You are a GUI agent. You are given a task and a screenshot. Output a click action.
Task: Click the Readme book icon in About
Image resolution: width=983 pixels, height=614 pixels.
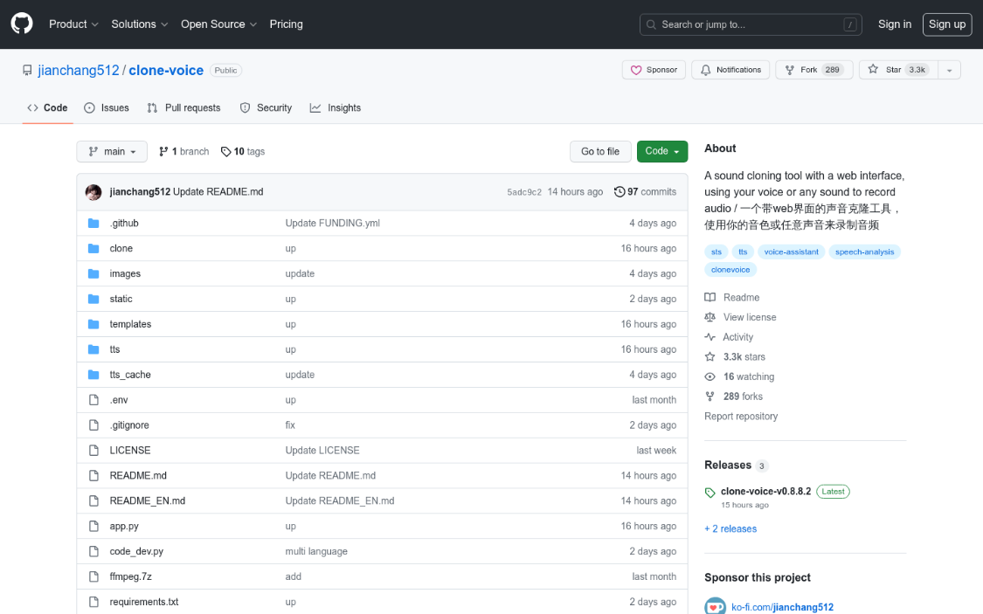pos(710,297)
